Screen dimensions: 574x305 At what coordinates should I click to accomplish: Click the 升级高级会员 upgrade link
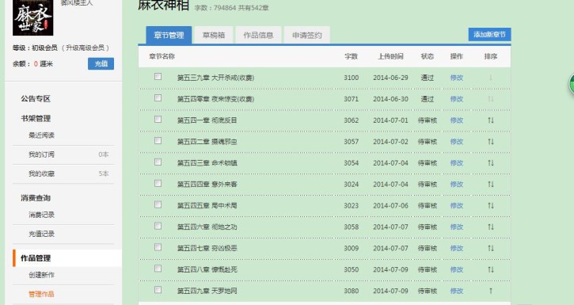tap(86, 48)
